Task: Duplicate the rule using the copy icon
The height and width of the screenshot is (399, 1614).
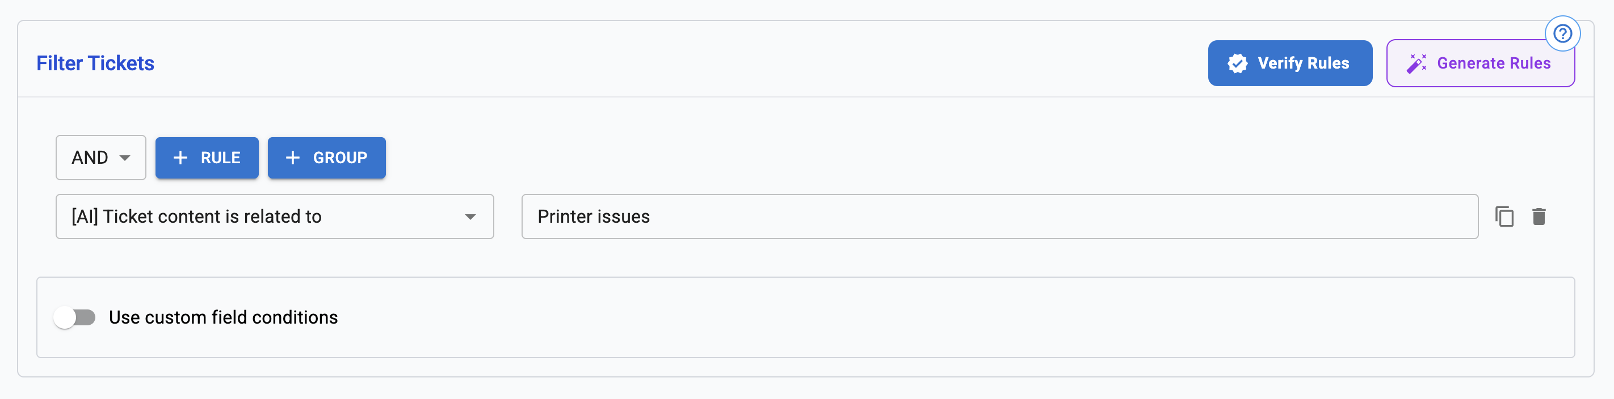Action: tap(1505, 217)
